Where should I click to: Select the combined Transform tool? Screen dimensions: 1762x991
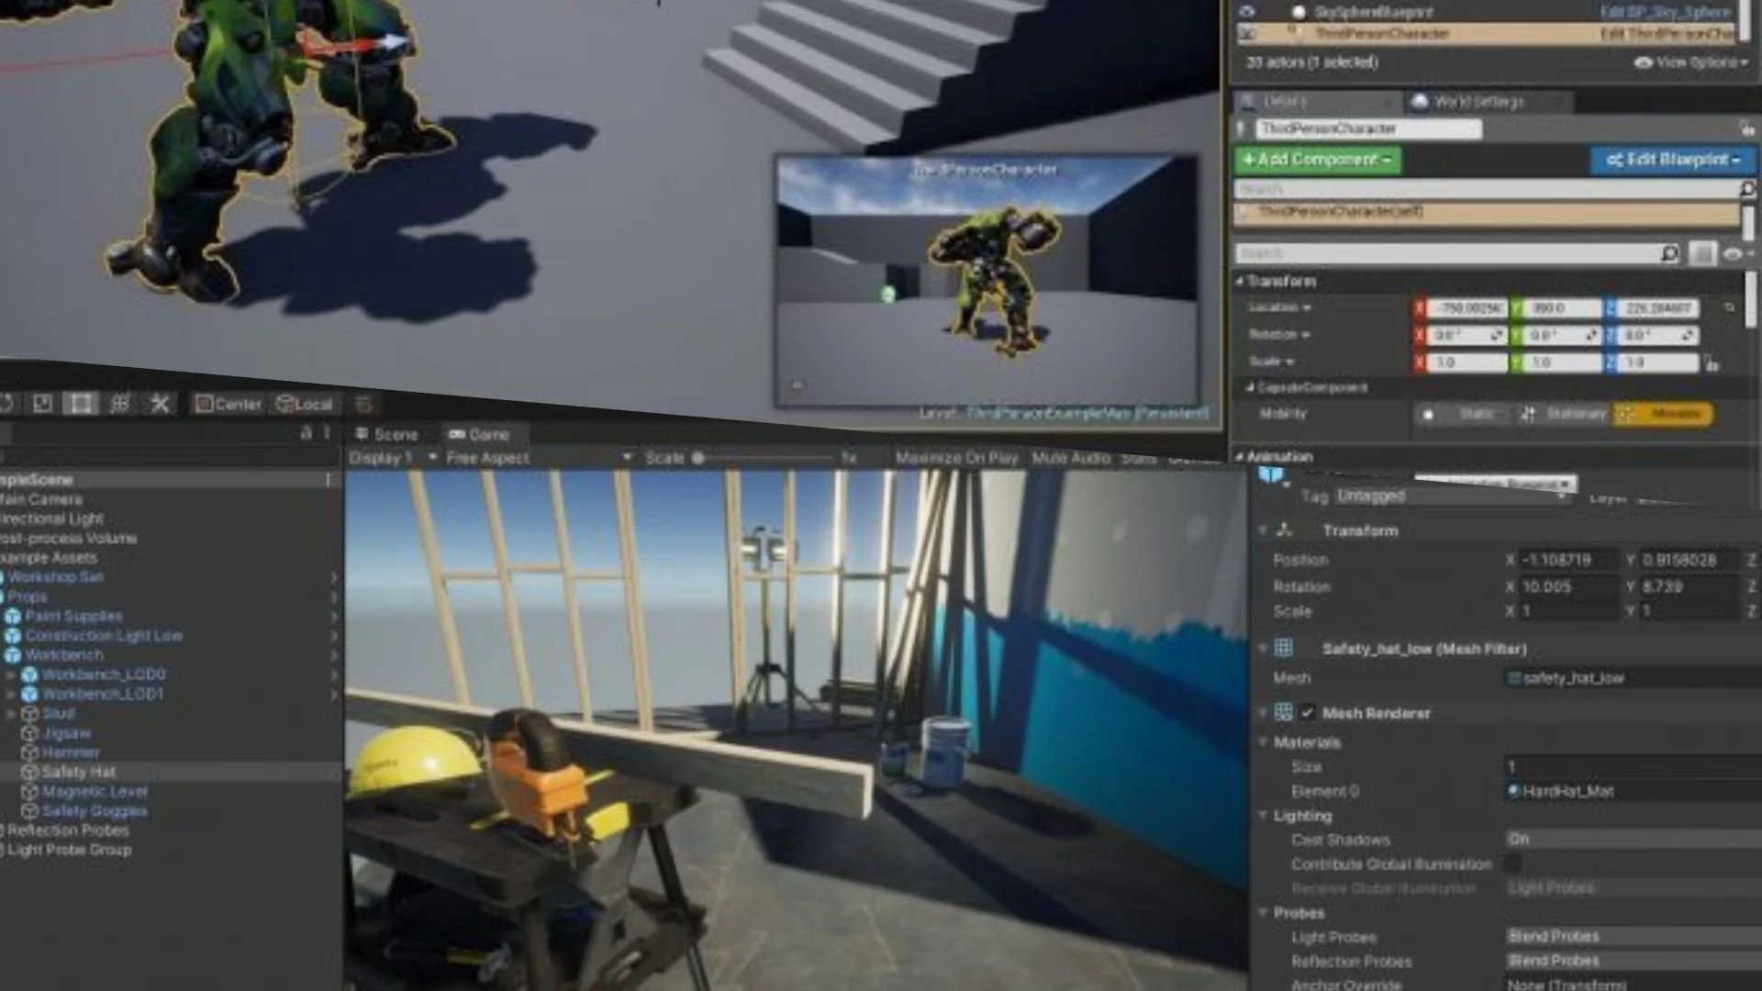click(120, 404)
